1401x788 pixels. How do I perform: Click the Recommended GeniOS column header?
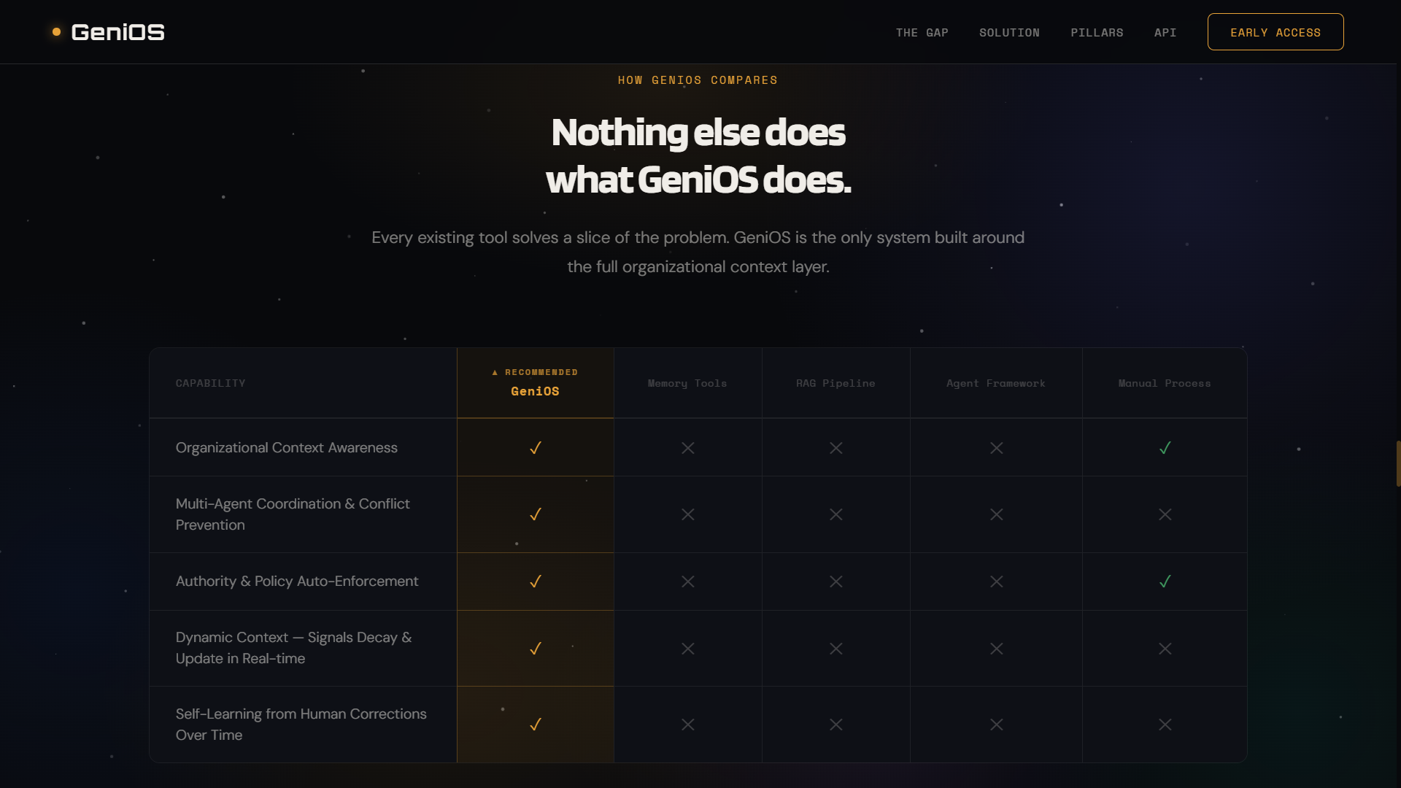[535, 383]
